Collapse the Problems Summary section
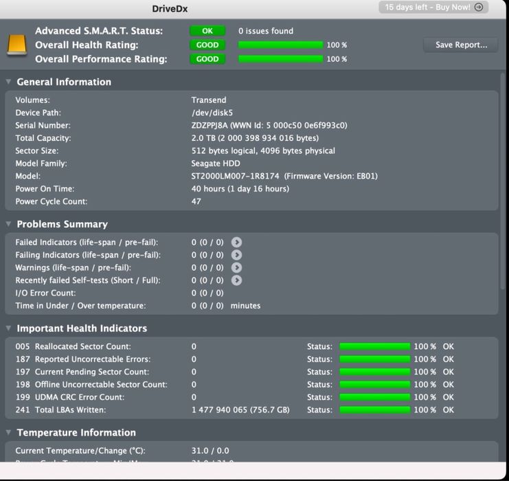The height and width of the screenshot is (481, 509). click(8, 224)
